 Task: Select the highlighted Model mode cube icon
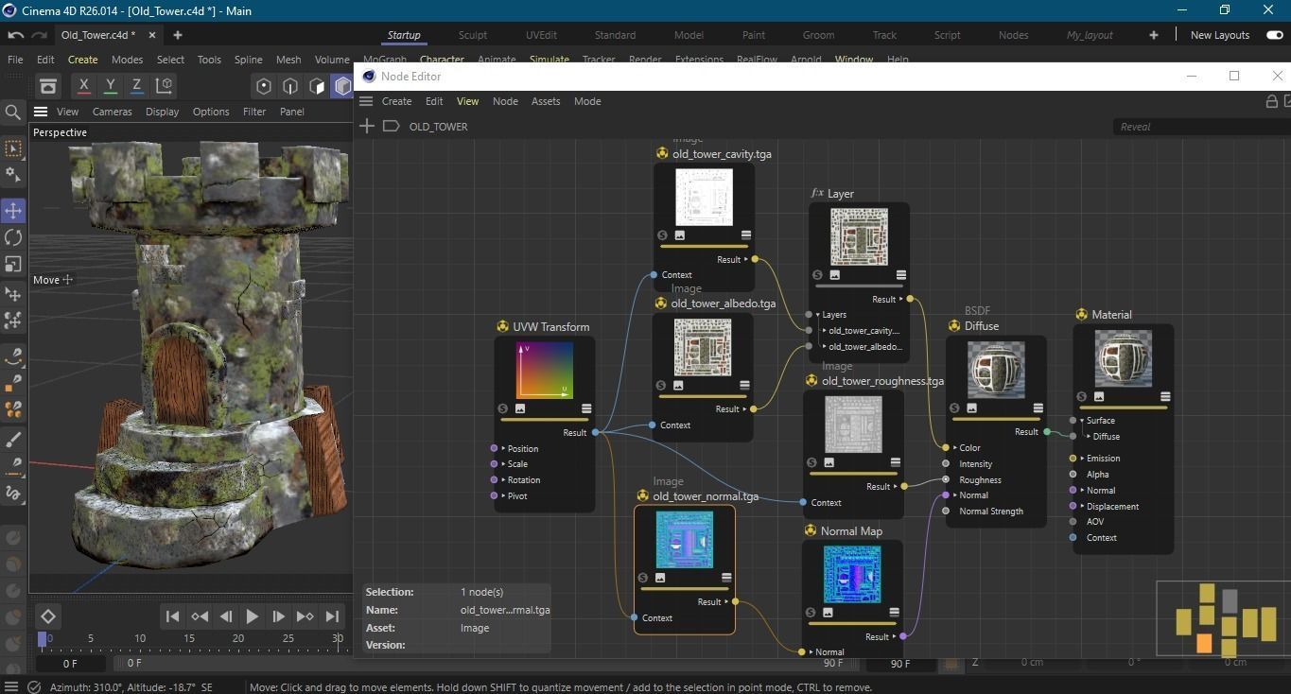342,86
